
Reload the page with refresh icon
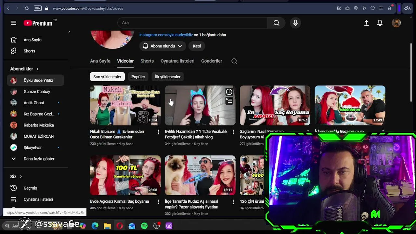[x=27, y=8]
